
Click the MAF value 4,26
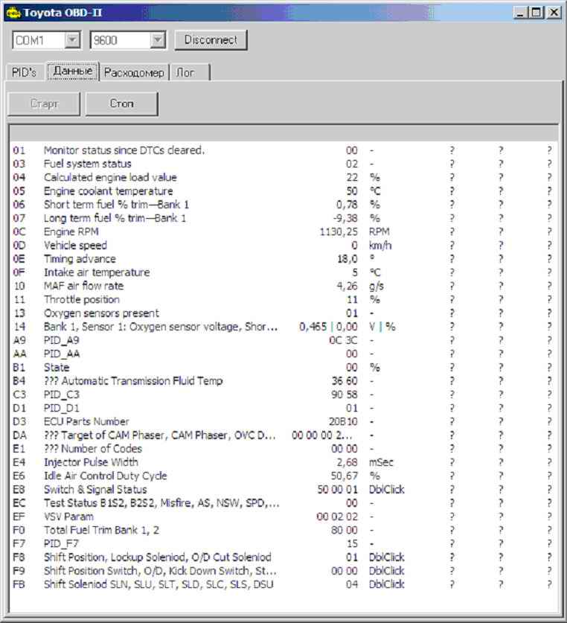(x=347, y=286)
